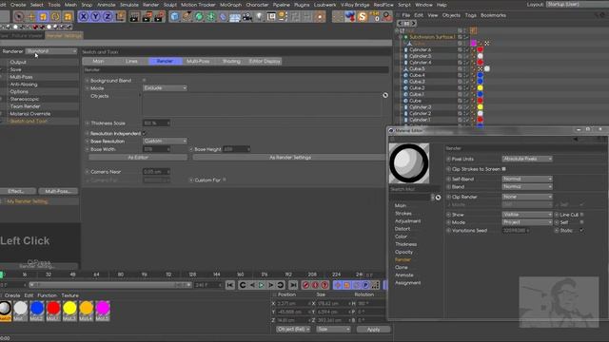Viewport: 609px width, 342px height.
Task: Switch to the Multi-Pass tab in Sketch and Toon
Action: pyautogui.click(x=198, y=61)
